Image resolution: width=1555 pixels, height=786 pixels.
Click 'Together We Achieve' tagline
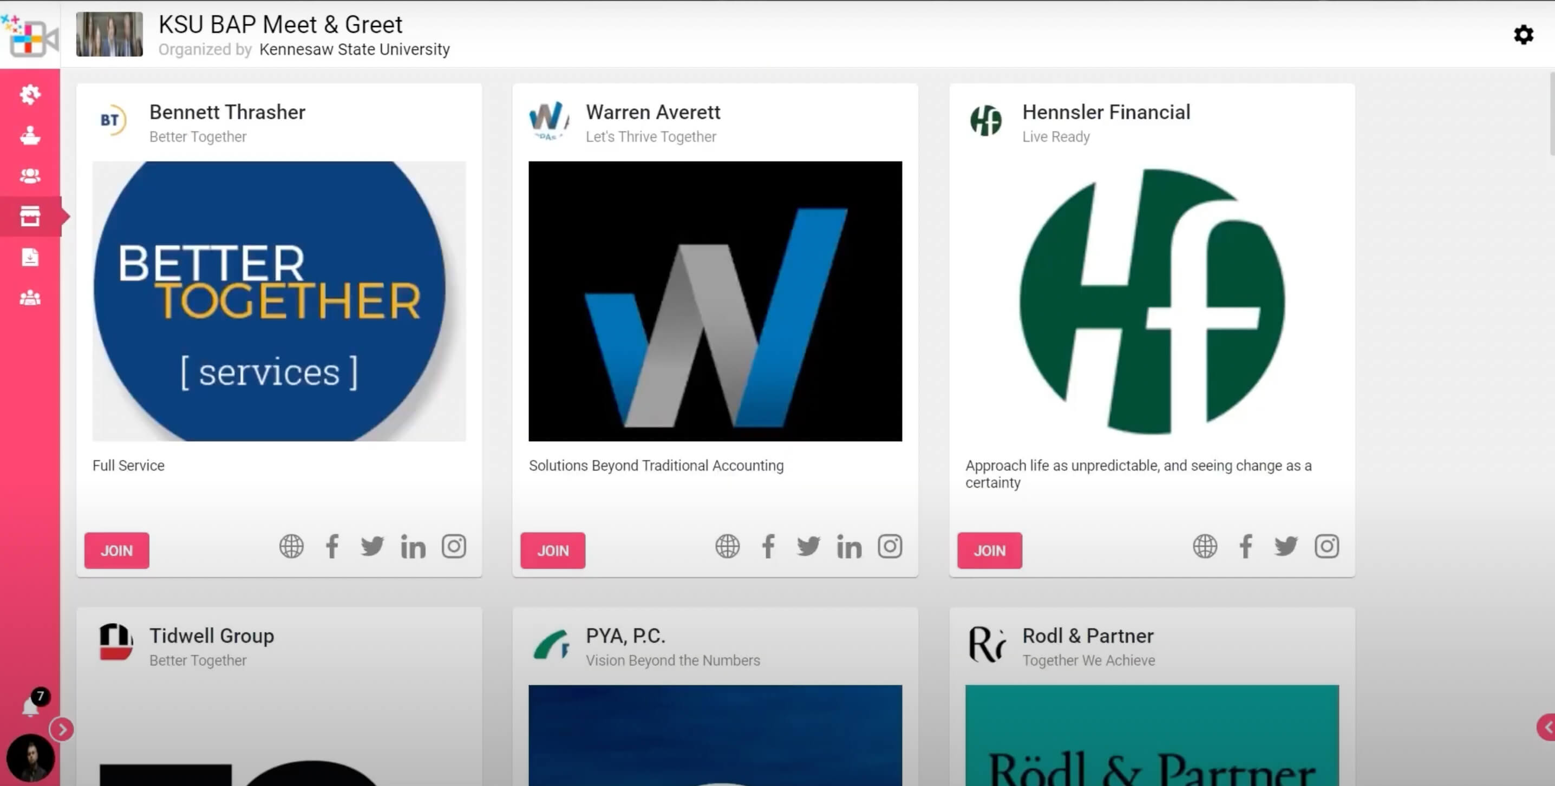click(1088, 660)
